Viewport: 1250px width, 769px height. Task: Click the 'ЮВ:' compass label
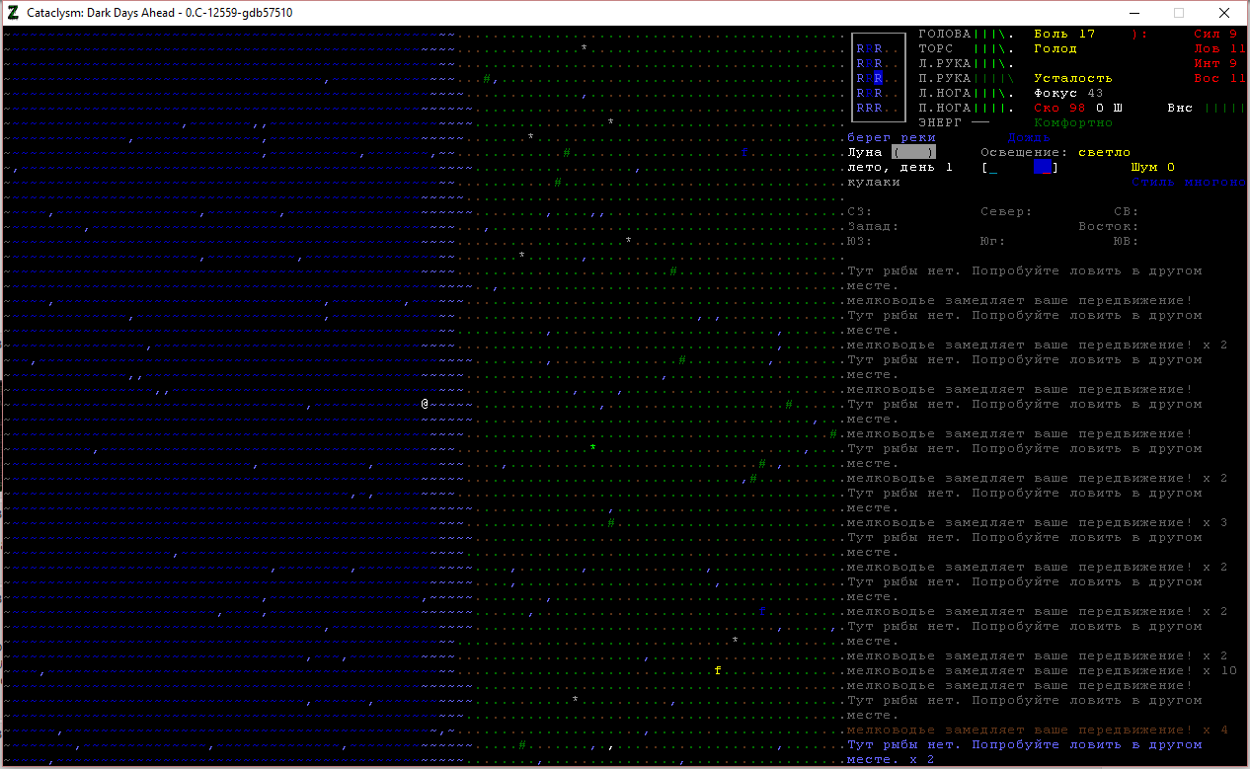click(1127, 241)
